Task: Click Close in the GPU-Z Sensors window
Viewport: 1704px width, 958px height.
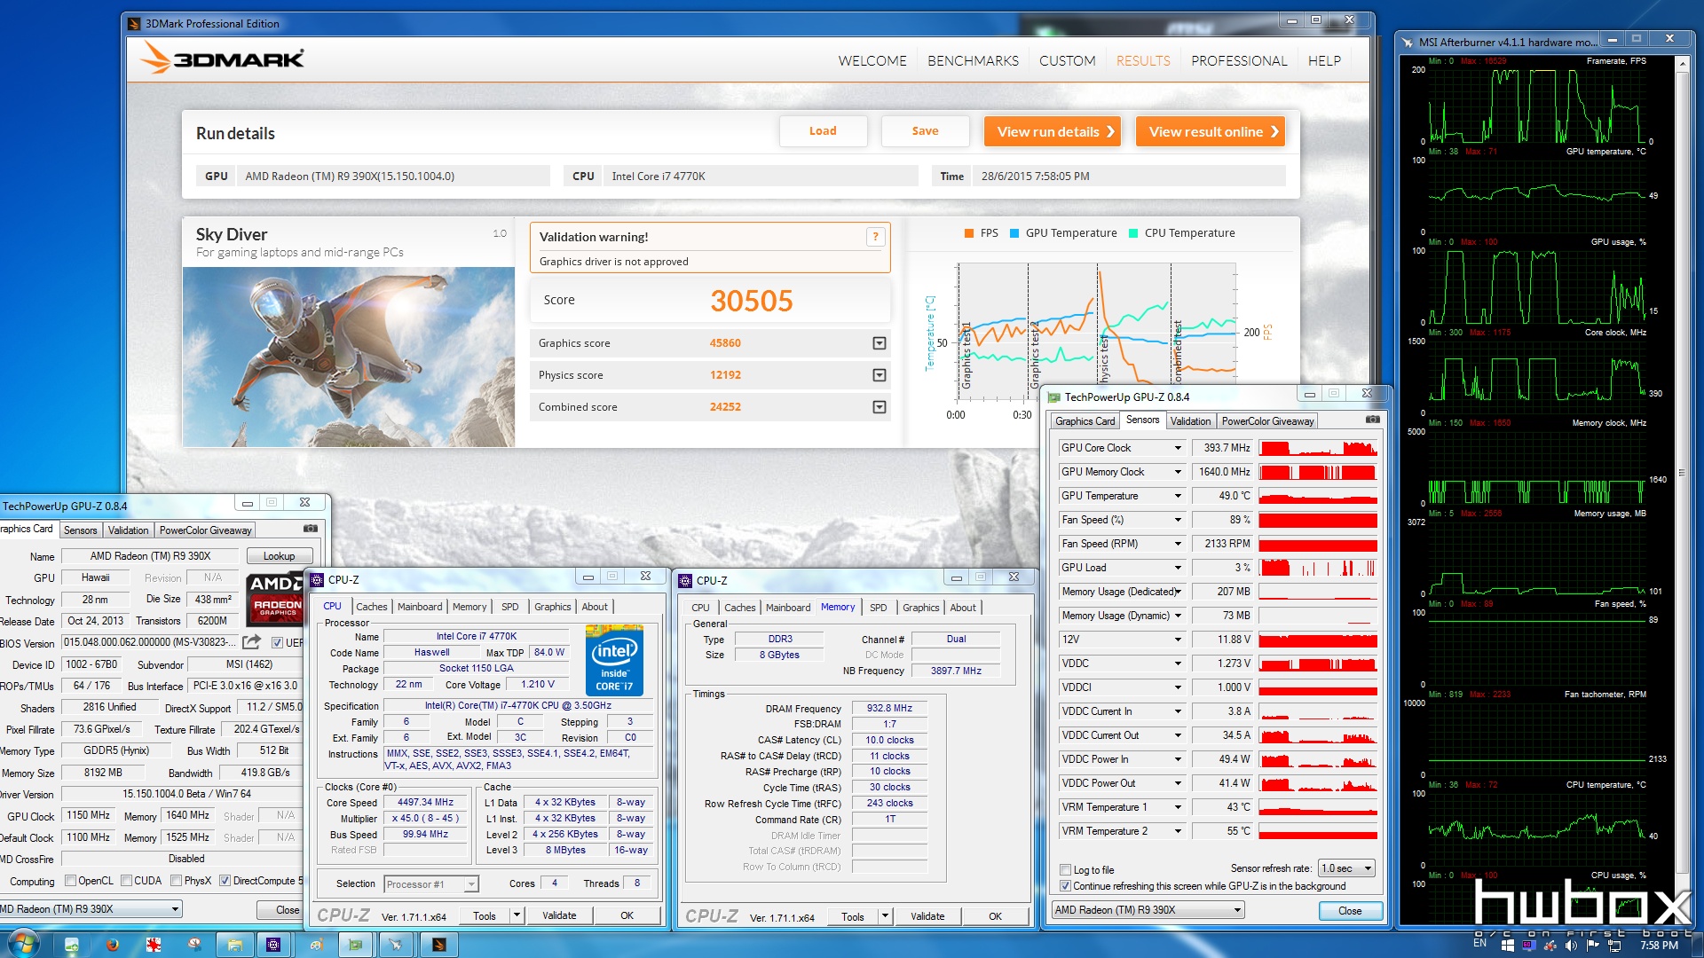Action: 1349,911
